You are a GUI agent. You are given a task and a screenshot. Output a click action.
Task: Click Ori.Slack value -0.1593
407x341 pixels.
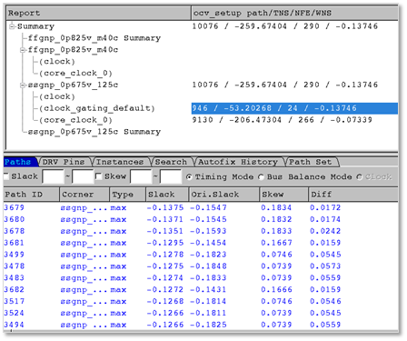(x=208, y=231)
